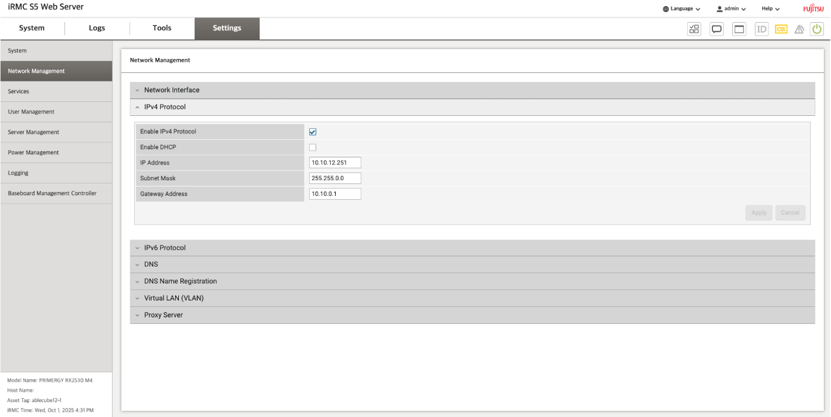Open the Help dropdown menu
The width and height of the screenshot is (831, 417).
[x=770, y=9]
